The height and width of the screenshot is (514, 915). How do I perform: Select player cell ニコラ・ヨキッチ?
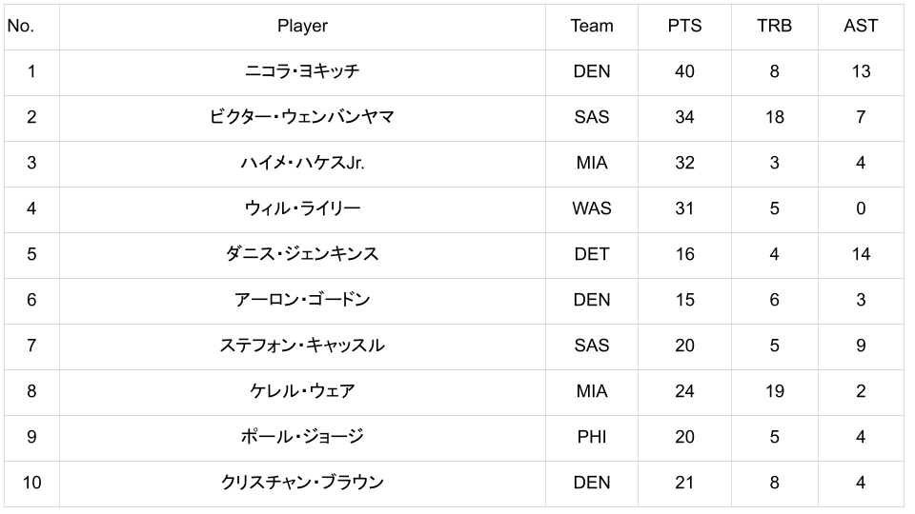coord(302,71)
